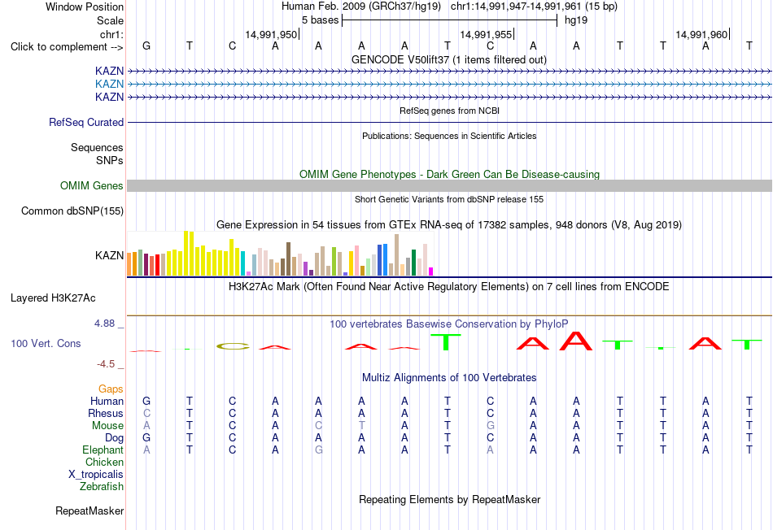Open the Window Position label
773x530 pixels.
(85, 7)
